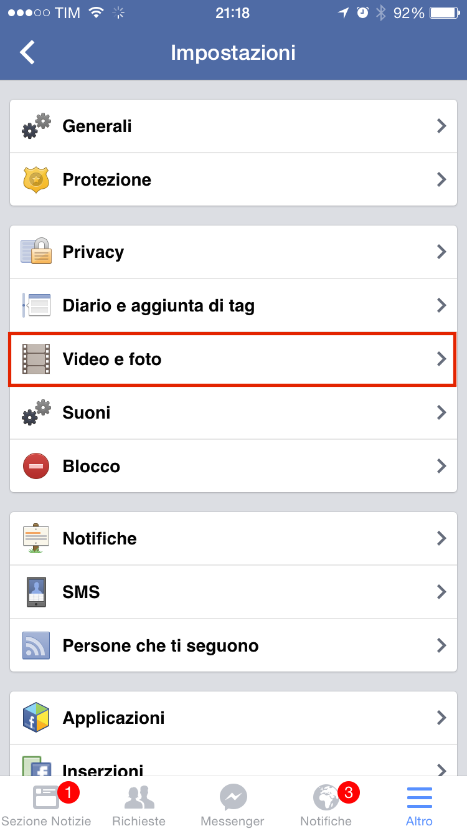Tap the Diario e aggiunta di tag icon

pyautogui.click(x=36, y=305)
